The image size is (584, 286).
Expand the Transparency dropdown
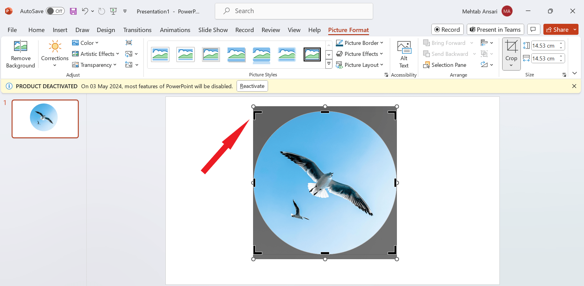[95, 65]
